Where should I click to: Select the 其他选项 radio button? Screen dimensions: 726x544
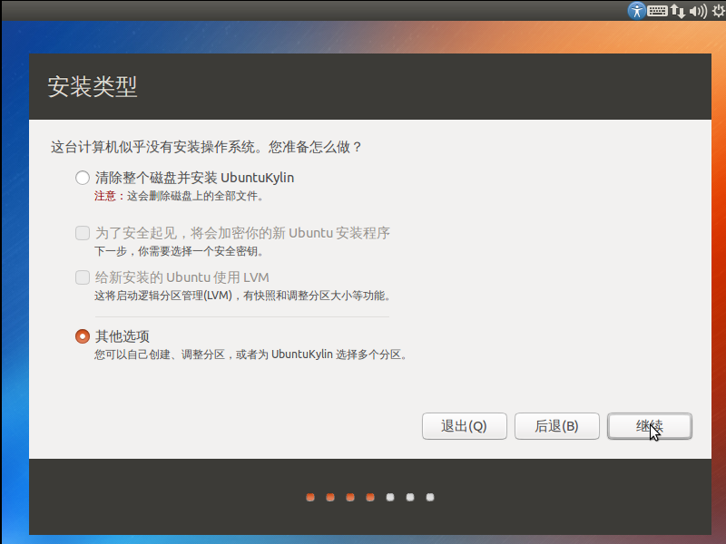[83, 336]
